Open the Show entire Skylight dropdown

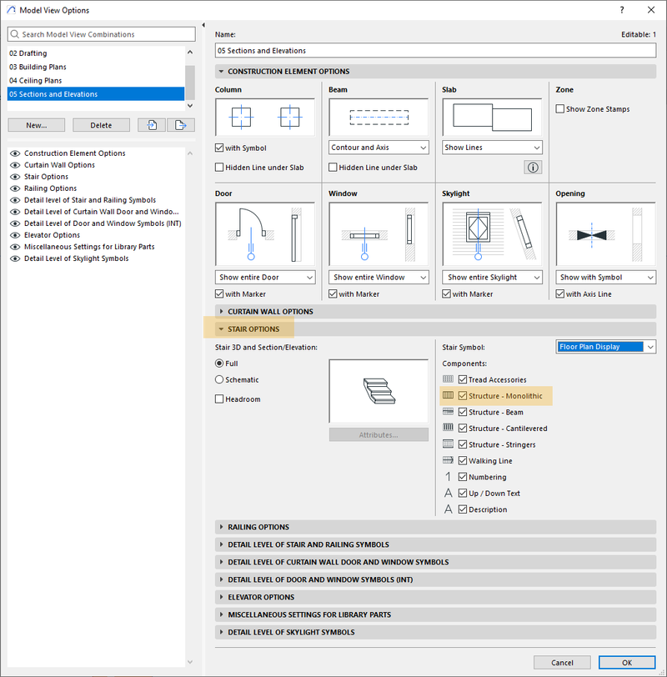click(x=492, y=277)
